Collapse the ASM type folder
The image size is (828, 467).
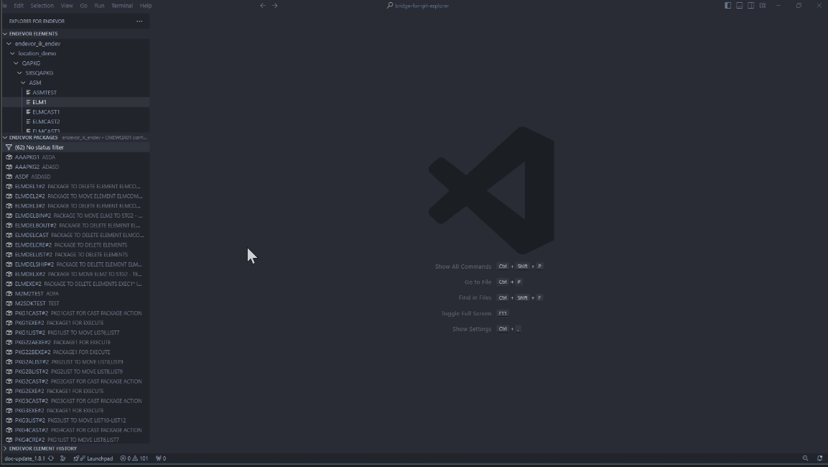(23, 83)
